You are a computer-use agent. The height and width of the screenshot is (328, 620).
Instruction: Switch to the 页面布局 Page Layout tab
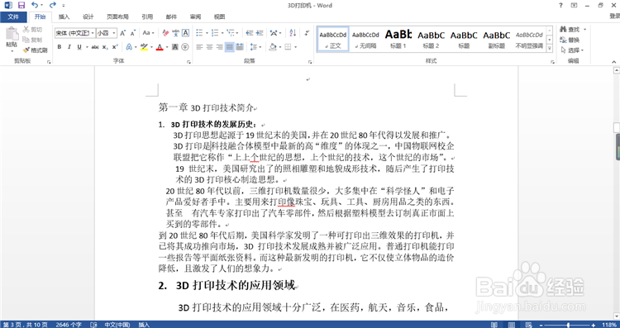pyautogui.click(x=117, y=17)
